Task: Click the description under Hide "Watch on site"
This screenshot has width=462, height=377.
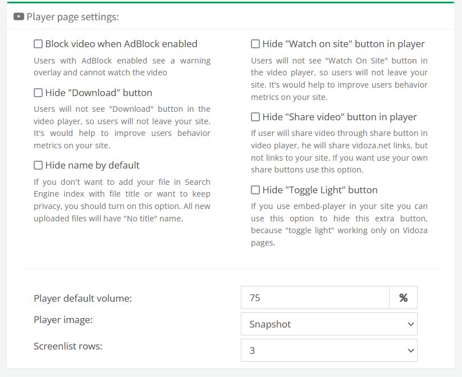Action: coord(339,79)
